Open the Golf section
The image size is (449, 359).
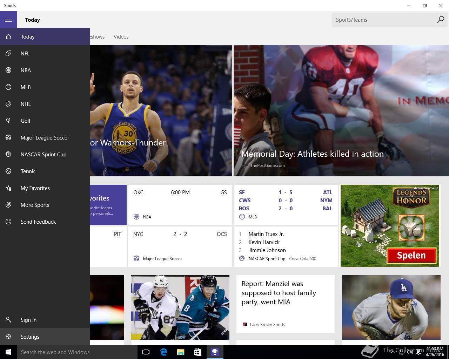(45, 121)
